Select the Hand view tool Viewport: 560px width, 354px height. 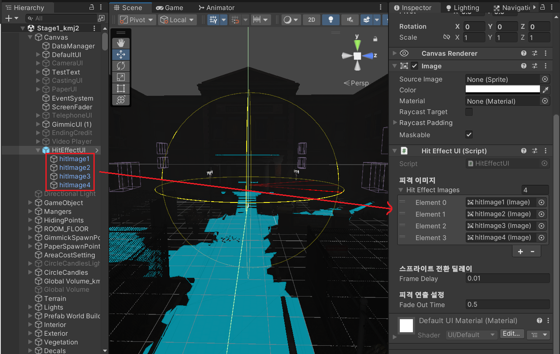coord(121,43)
